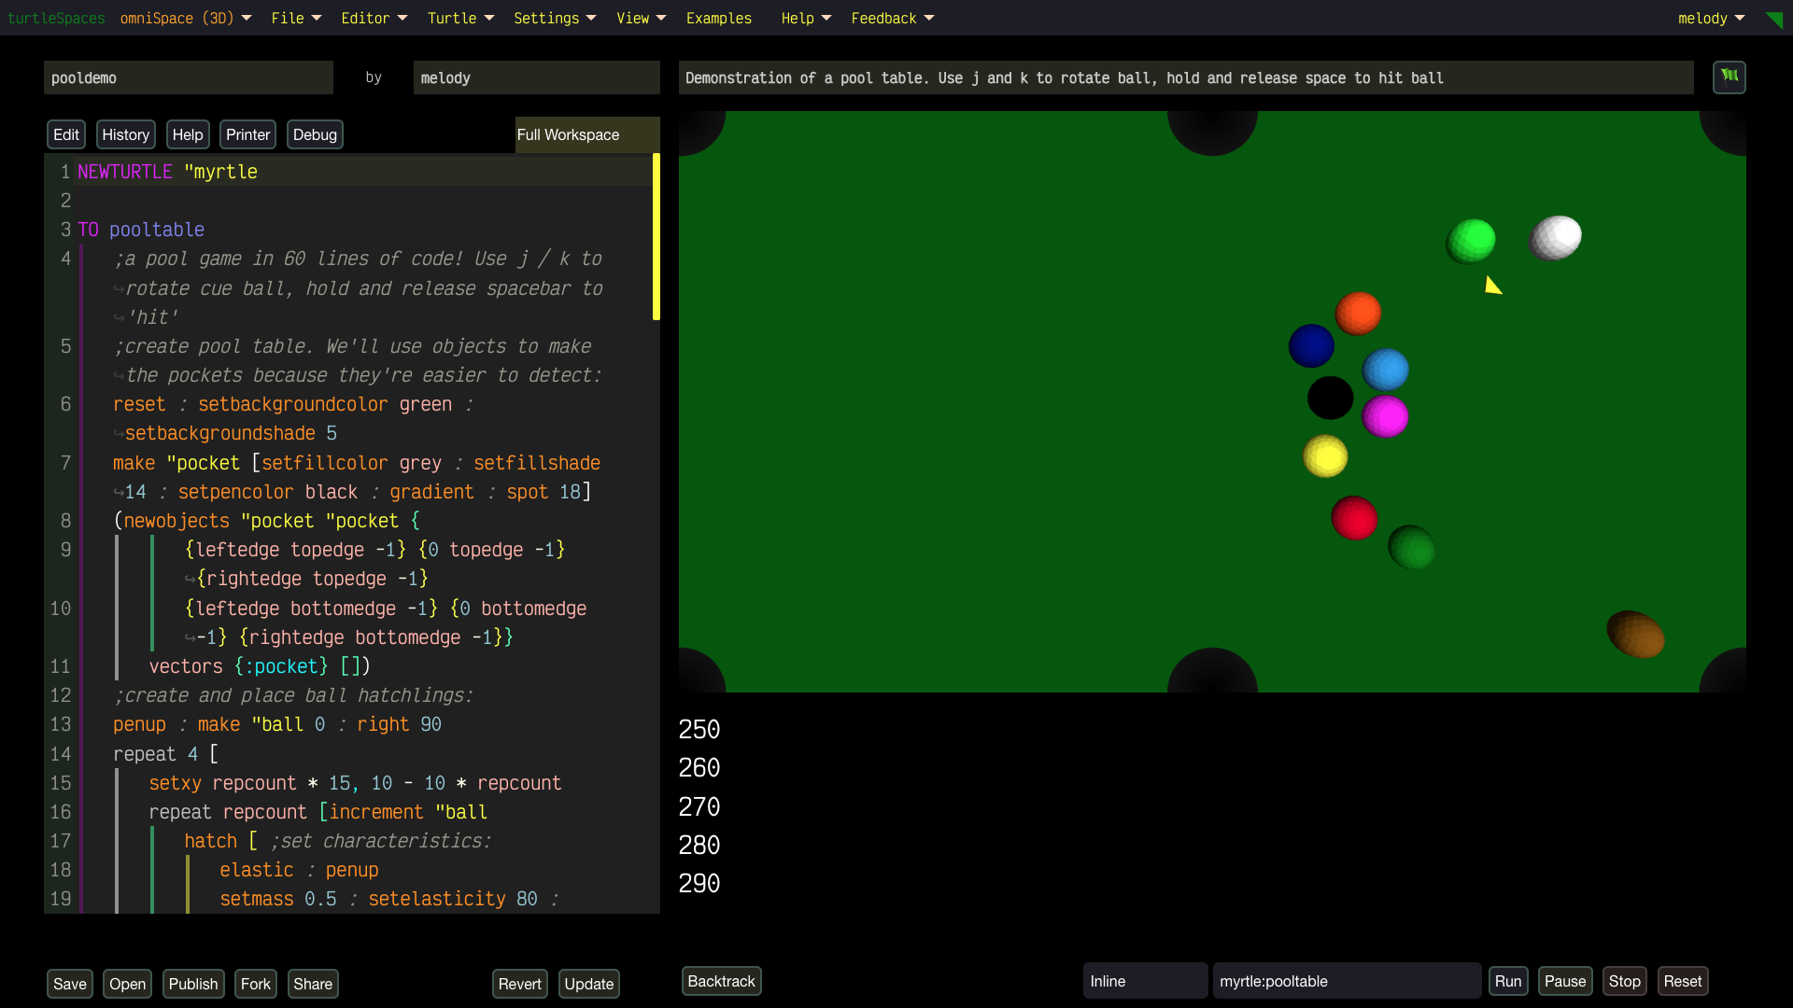Pause the running program
The height and width of the screenshot is (1008, 1793).
[1564, 981]
